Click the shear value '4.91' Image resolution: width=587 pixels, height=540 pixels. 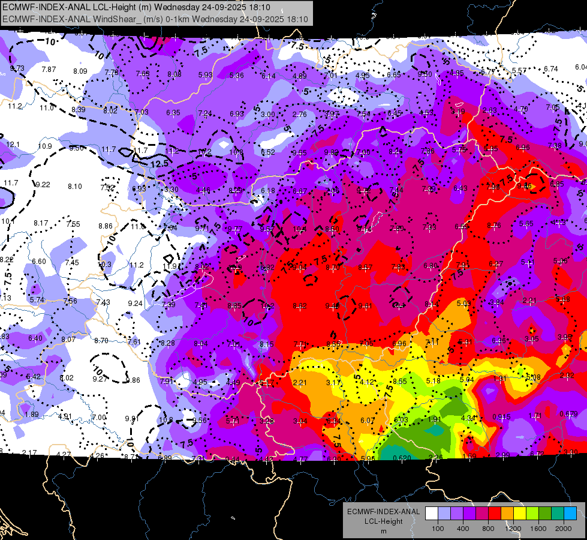click(x=65, y=416)
